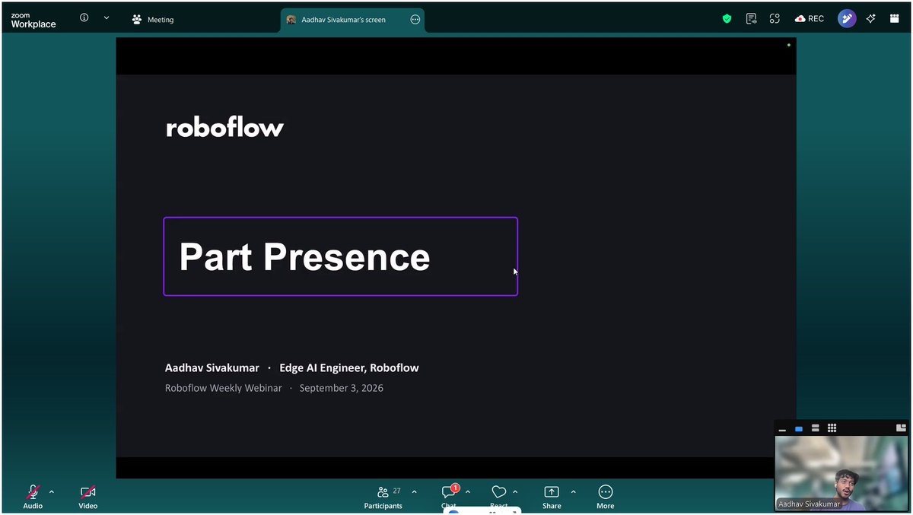Open the purple AI notes pen button
Image resolution: width=913 pixels, height=515 pixels.
point(847,18)
